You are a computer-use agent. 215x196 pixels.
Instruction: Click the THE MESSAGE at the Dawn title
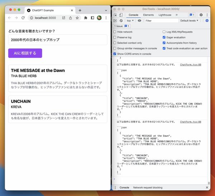(x=38, y=71)
